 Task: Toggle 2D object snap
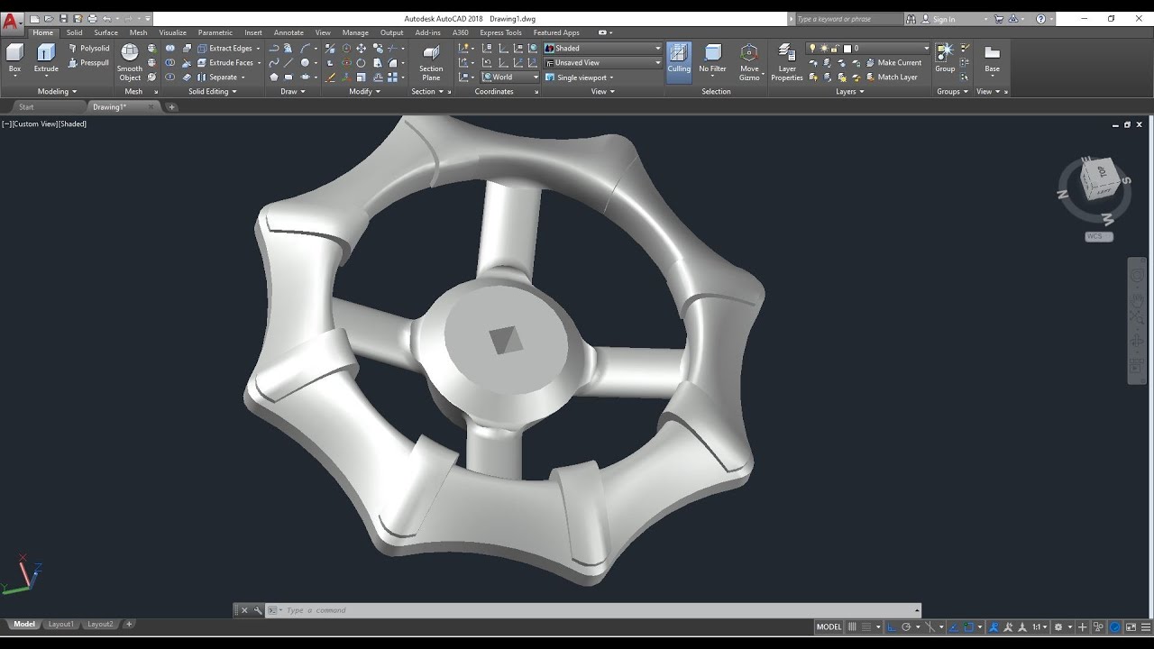click(x=969, y=627)
